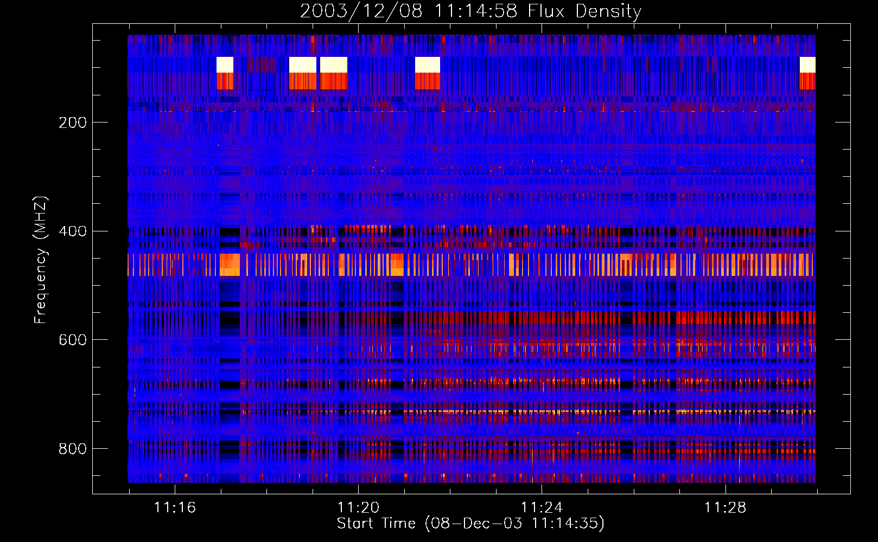
Task: Click the 11:16 time tick label
Action: pyautogui.click(x=175, y=507)
